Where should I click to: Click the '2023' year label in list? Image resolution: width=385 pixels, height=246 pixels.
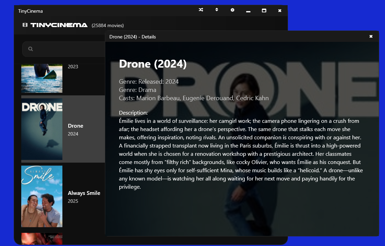(x=73, y=67)
